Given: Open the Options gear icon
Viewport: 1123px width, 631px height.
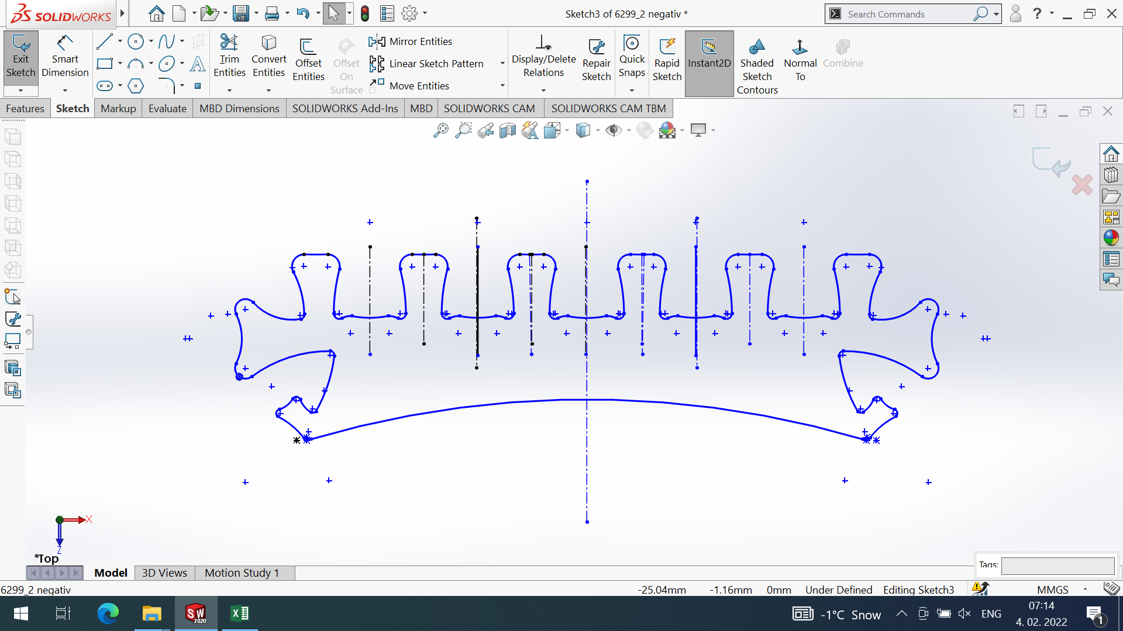Looking at the screenshot, I should [x=410, y=13].
